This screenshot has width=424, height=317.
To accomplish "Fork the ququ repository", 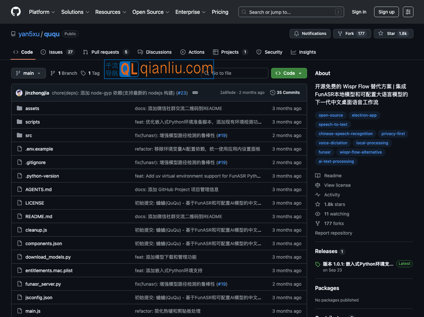I will click(350, 33).
